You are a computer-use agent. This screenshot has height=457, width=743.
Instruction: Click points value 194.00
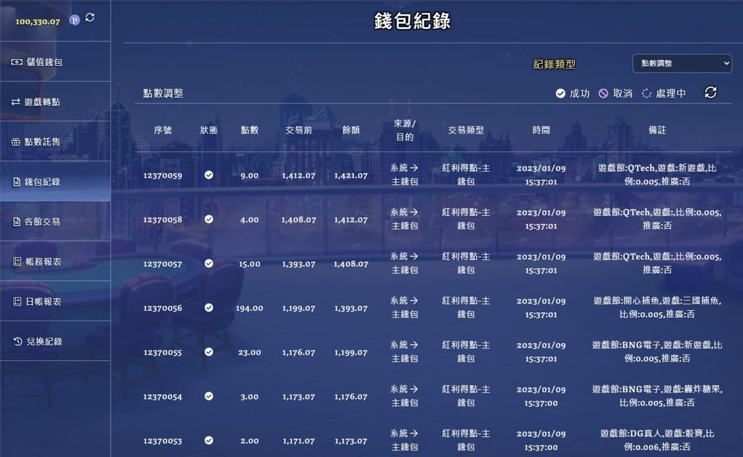(x=249, y=308)
